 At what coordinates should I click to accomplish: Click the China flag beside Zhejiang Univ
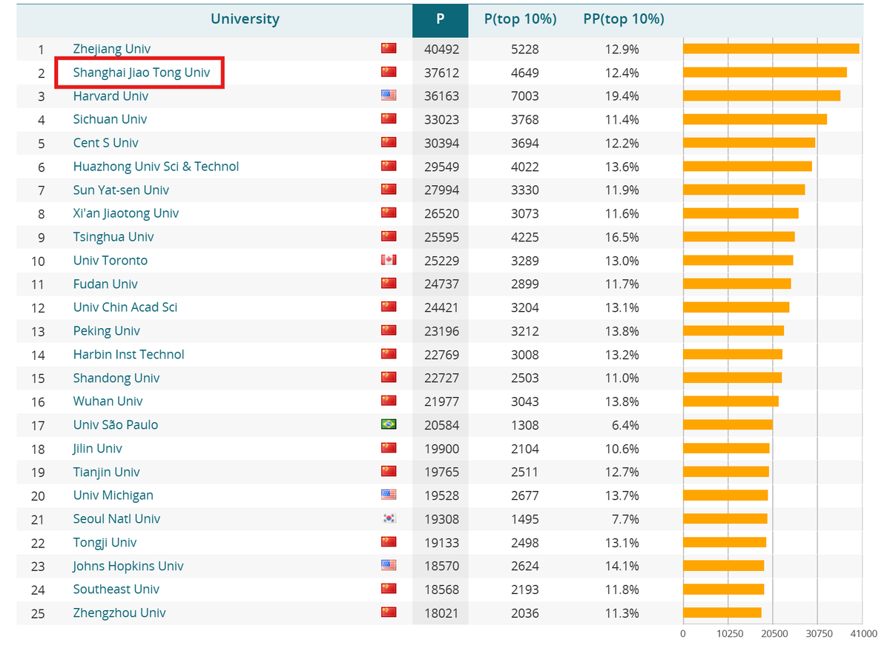[x=389, y=48]
